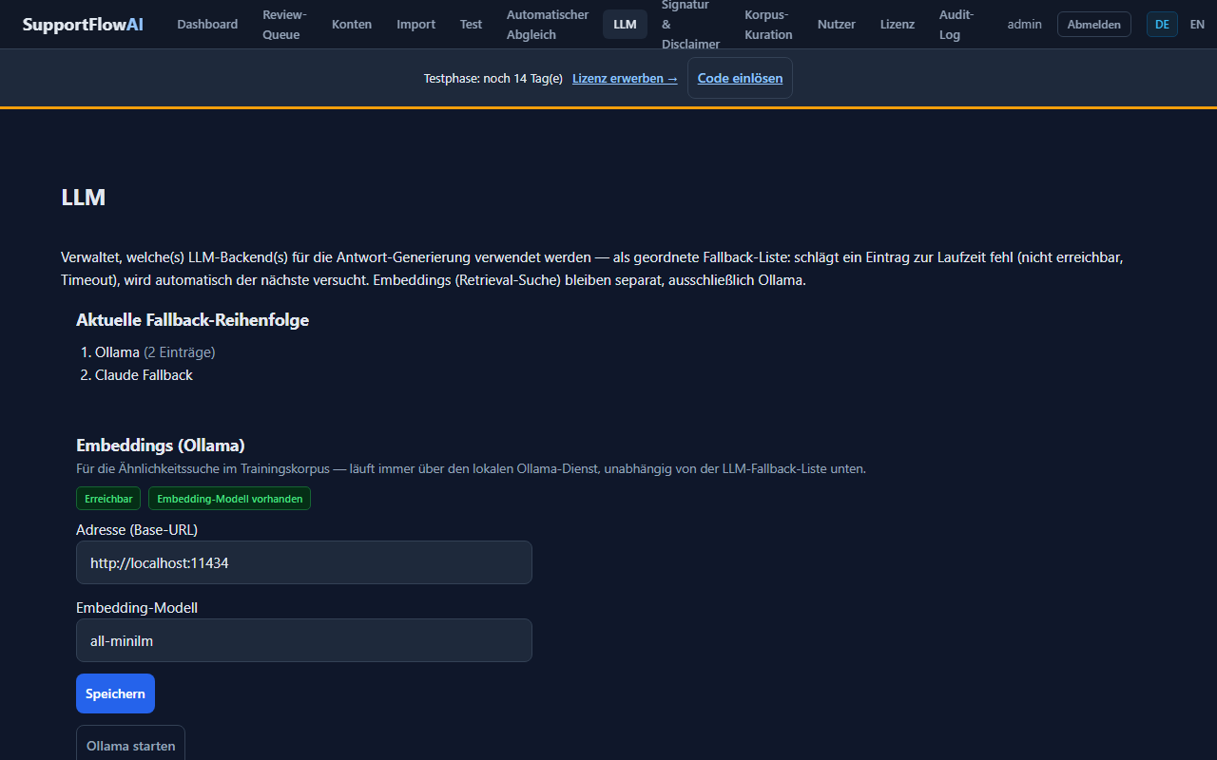Click the Erreichbar status badge
Viewport: 1217px width, 760px height.
[x=108, y=499]
